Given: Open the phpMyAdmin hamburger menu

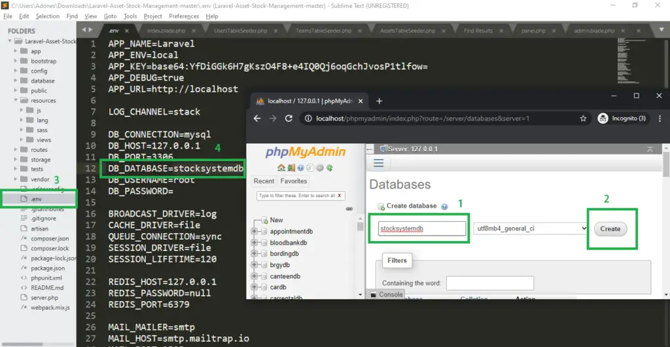Looking at the screenshot, I should coord(378,163).
